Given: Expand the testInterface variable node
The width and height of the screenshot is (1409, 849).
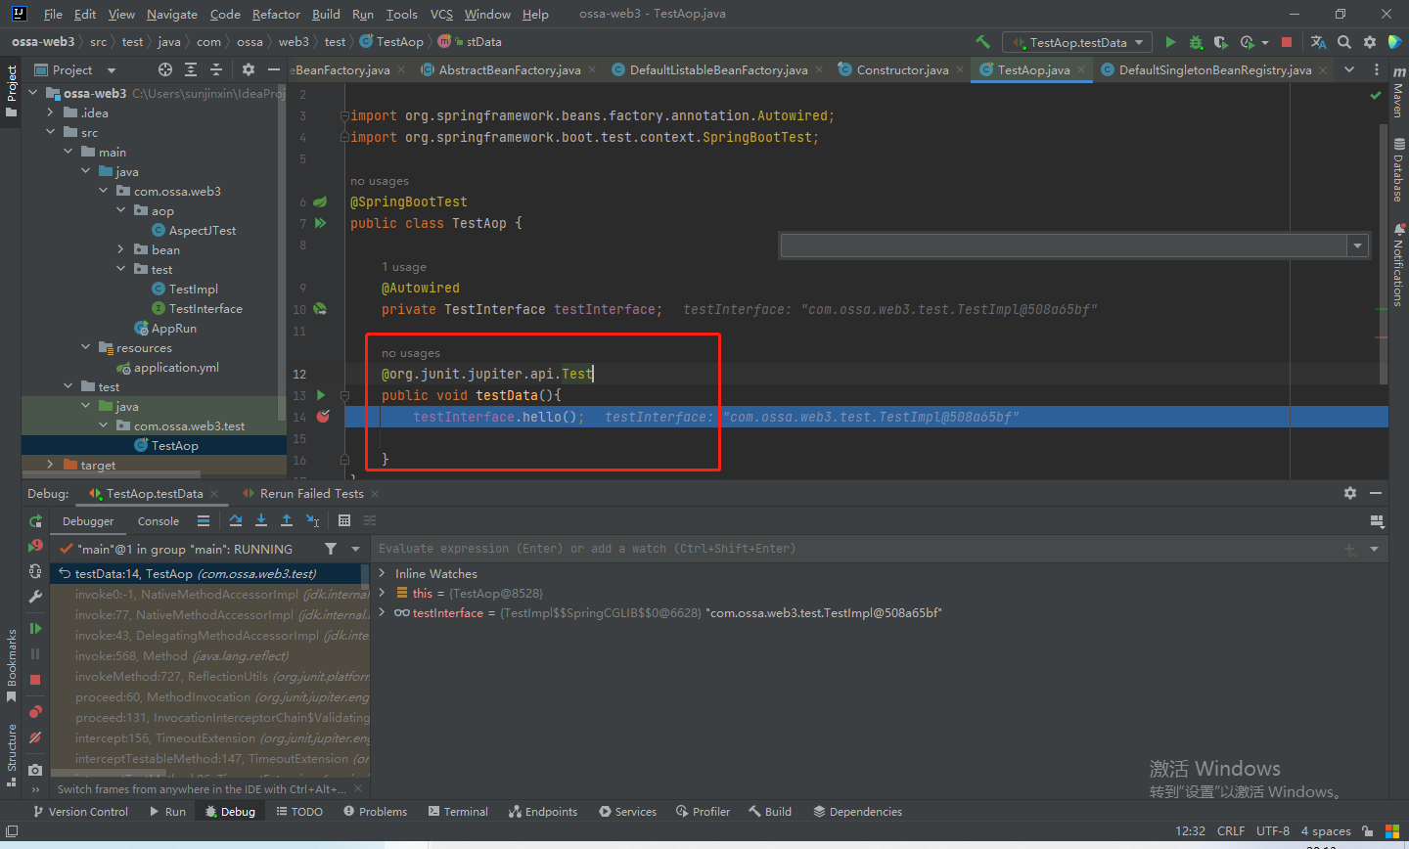Looking at the screenshot, I should coord(383,612).
